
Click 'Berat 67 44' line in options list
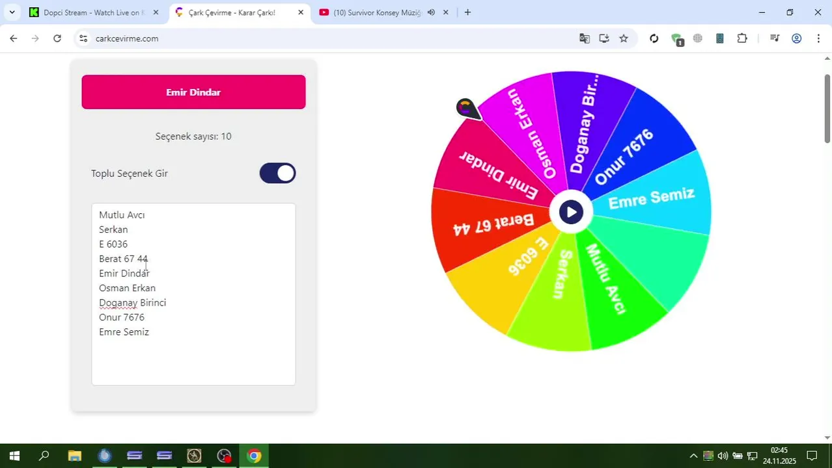tap(124, 259)
